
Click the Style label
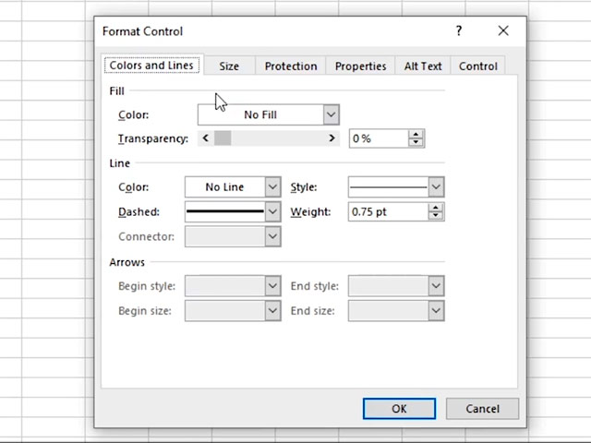[304, 187]
